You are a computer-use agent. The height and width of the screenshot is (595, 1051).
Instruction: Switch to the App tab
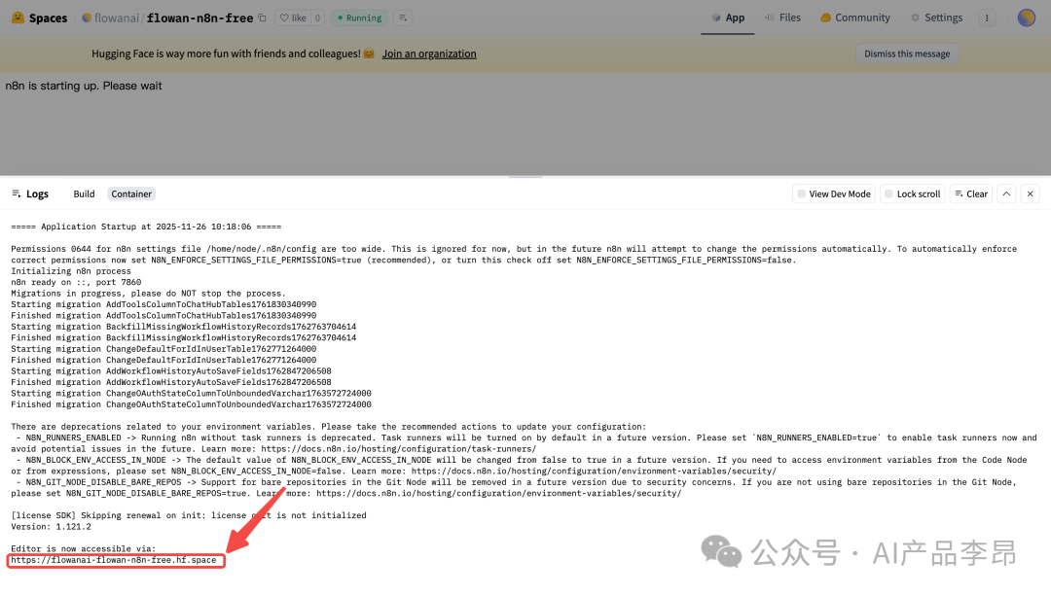pos(728,18)
